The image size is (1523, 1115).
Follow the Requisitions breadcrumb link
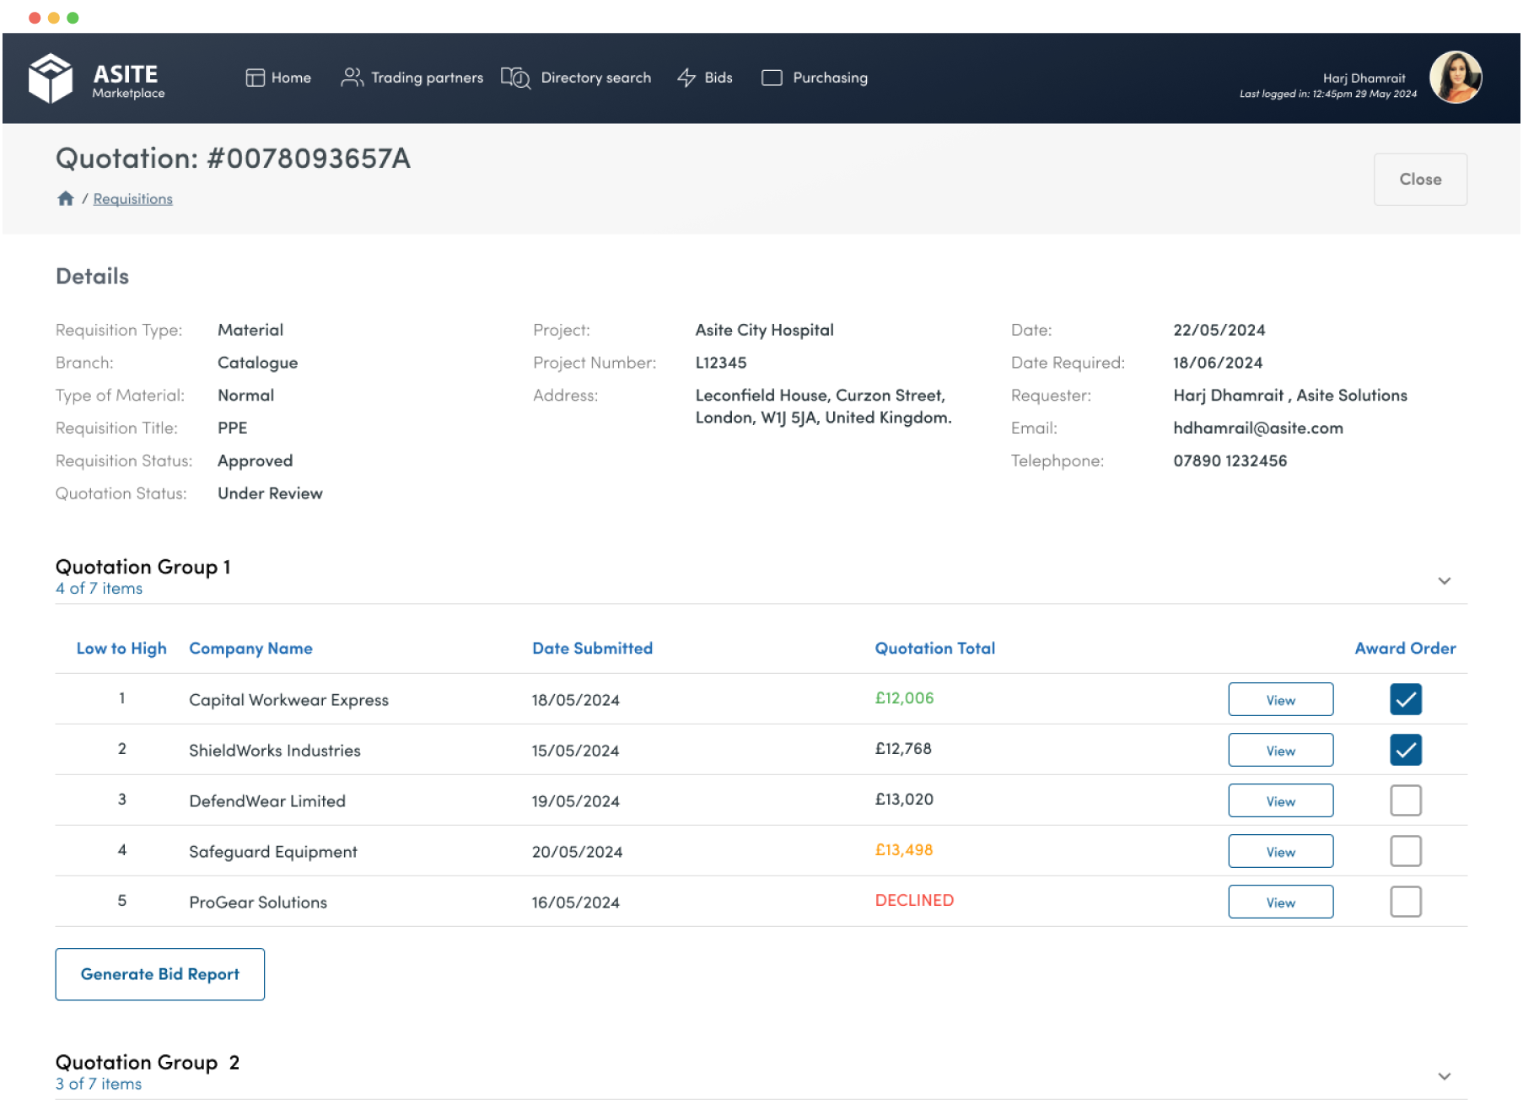[132, 199]
